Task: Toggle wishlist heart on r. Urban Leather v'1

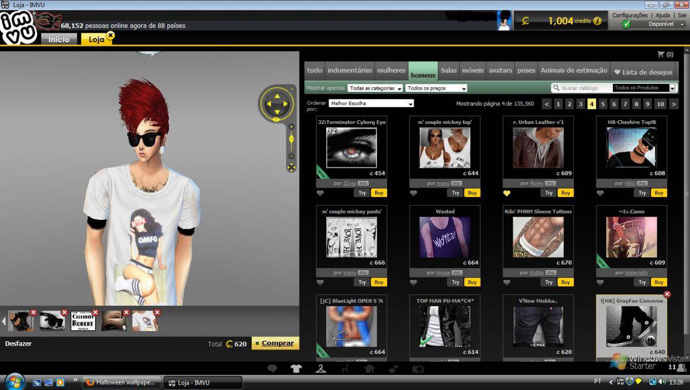Action: pyautogui.click(x=507, y=193)
